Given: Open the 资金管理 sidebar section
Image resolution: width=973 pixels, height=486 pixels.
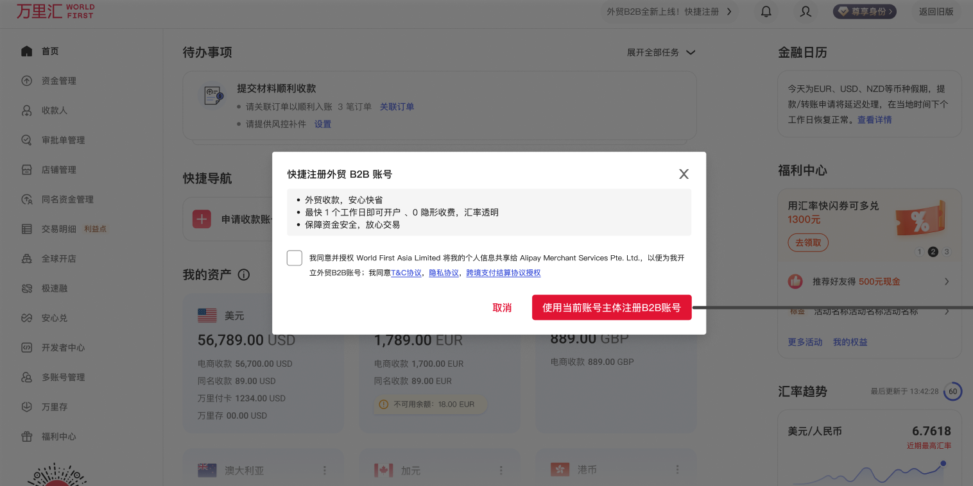Looking at the screenshot, I should [59, 81].
